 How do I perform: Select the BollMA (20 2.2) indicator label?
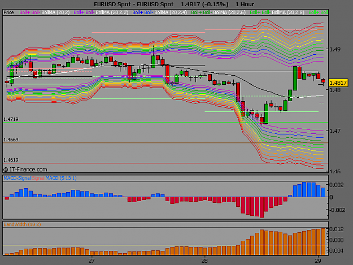(x=112, y=12)
